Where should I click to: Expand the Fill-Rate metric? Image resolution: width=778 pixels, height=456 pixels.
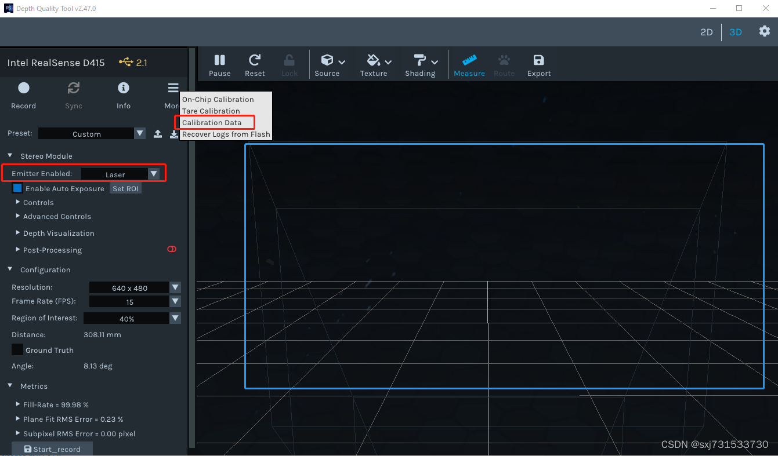18,404
